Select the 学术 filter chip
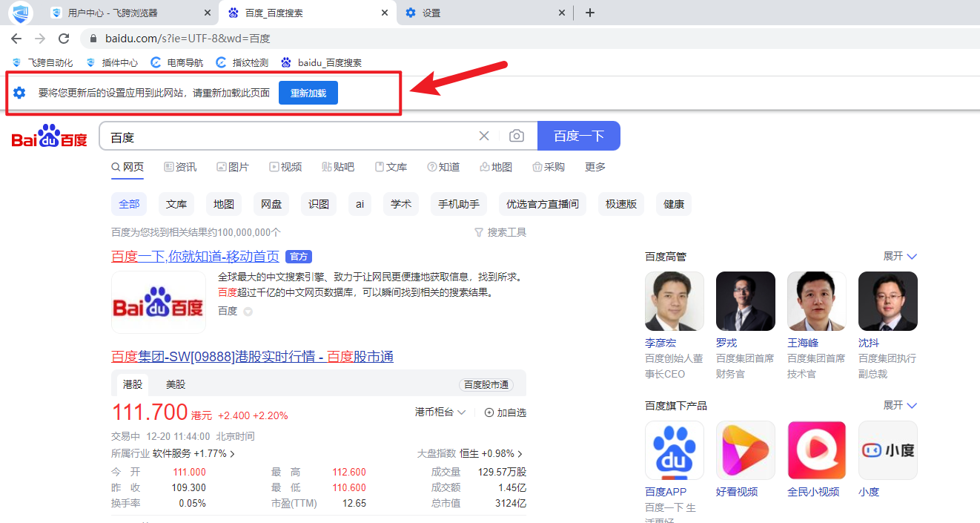The height and width of the screenshot is (523, 980). 401,204
